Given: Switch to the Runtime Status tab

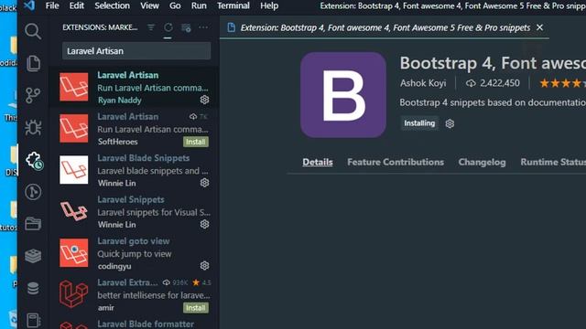Looking at the screenshot, I should (553, 163).
